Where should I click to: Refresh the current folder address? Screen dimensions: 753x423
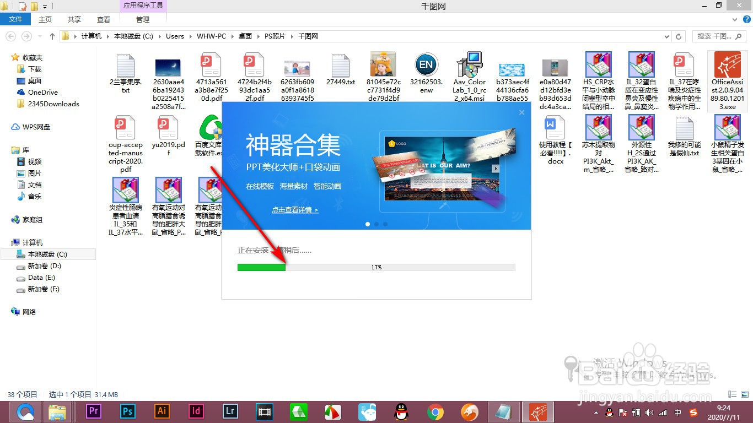click(680, 36)
